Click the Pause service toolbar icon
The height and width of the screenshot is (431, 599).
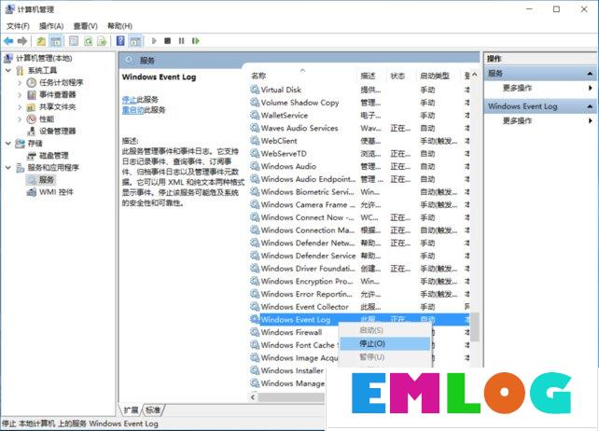181,41
